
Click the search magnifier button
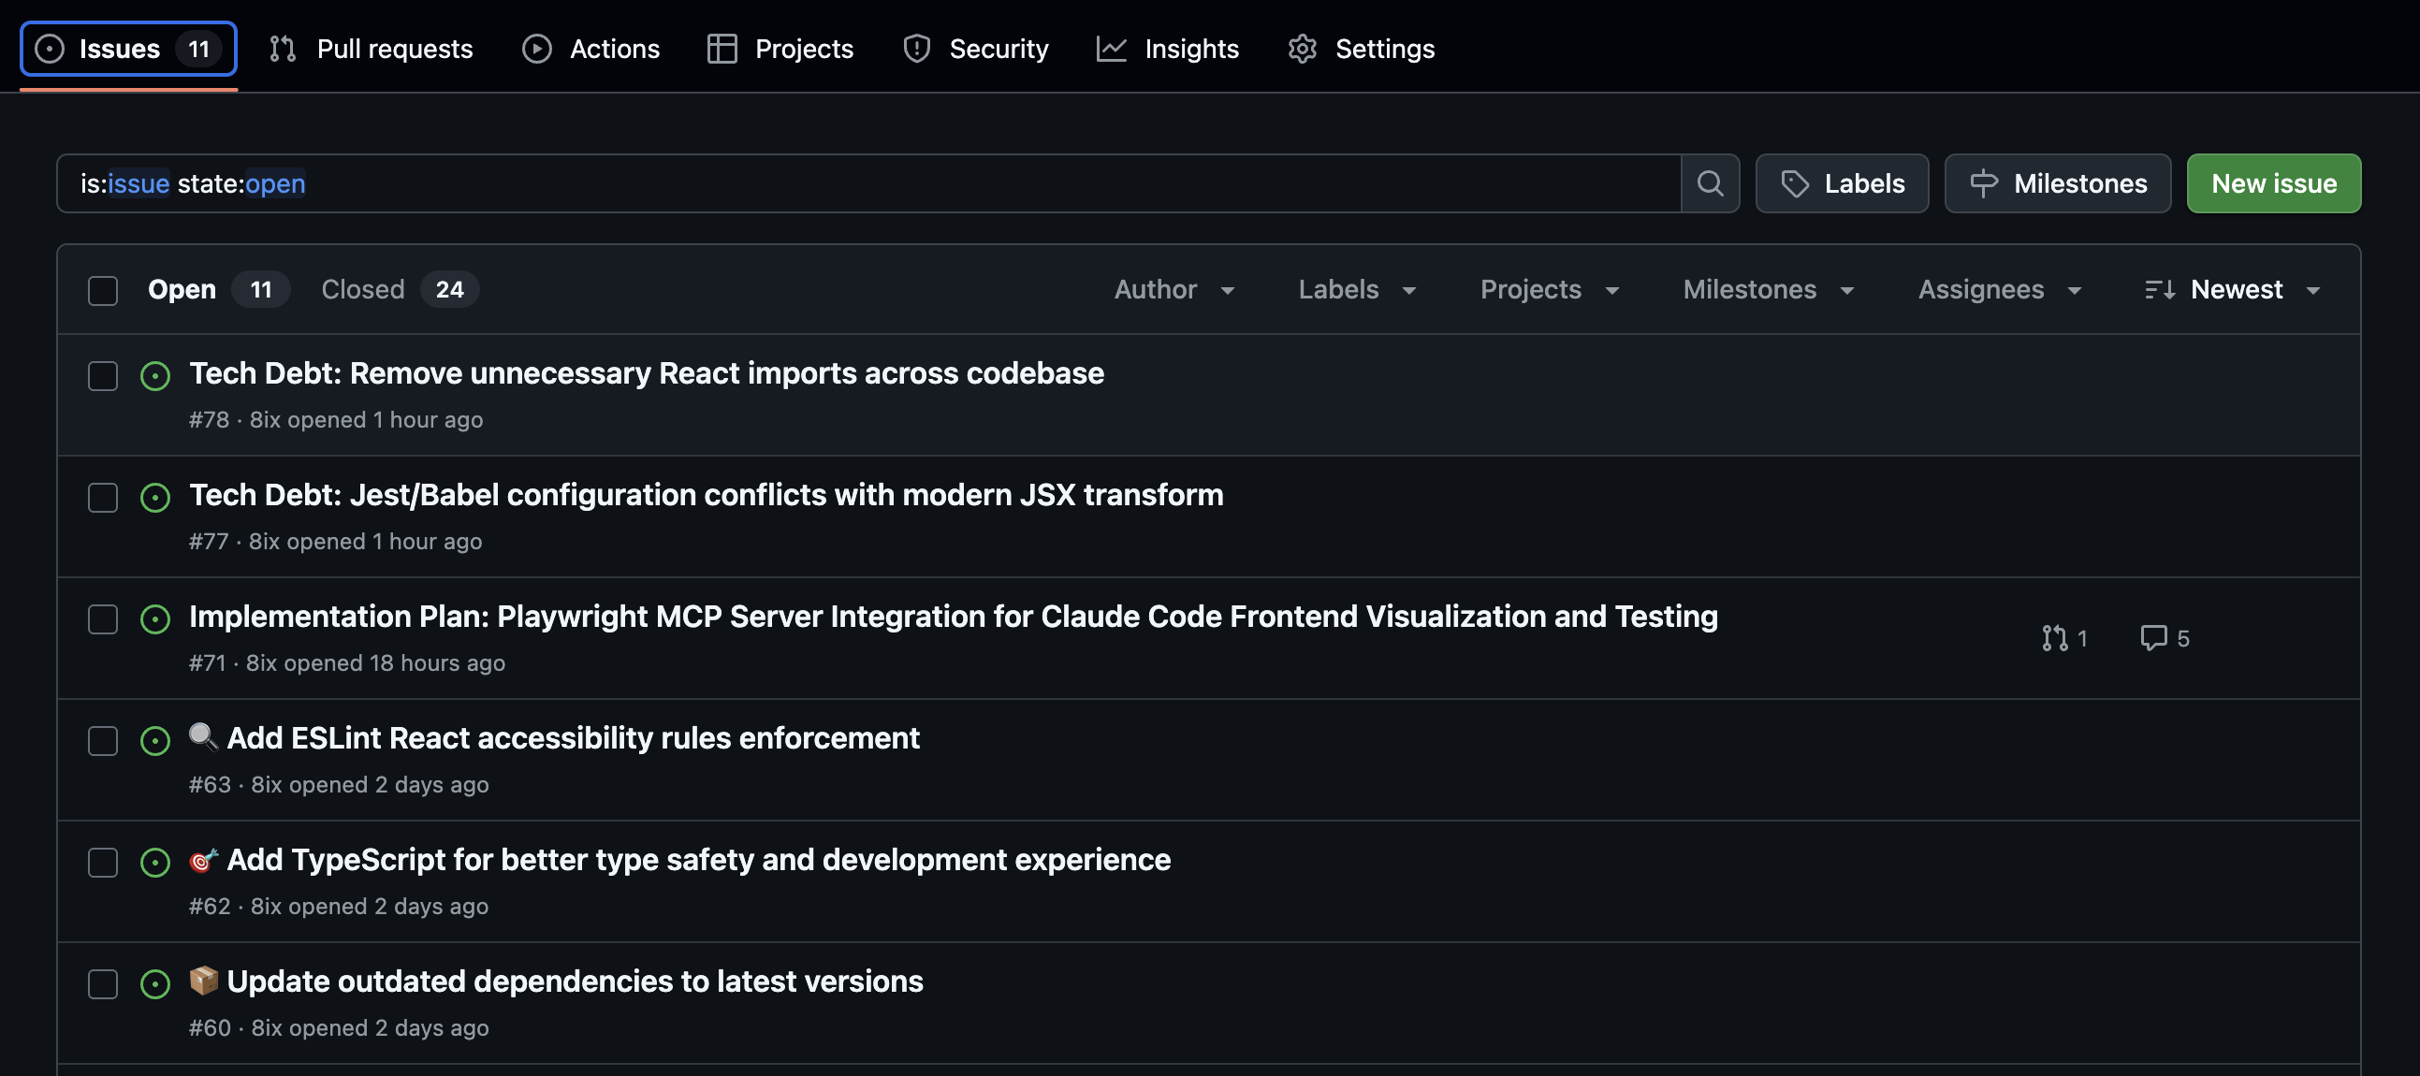1710,183
